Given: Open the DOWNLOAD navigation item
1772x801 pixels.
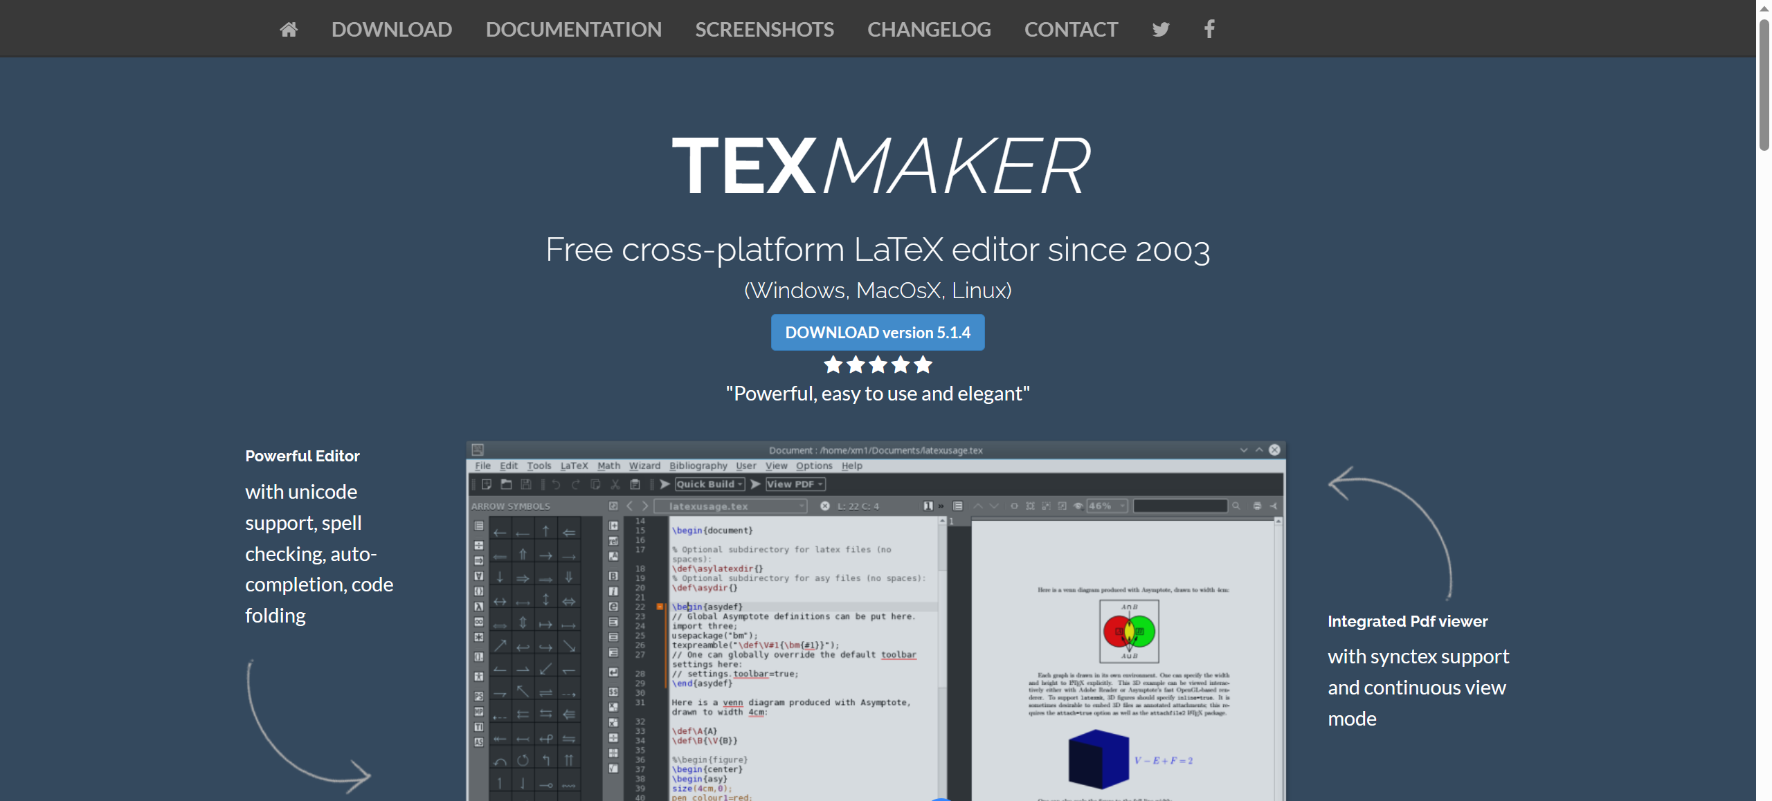Looking at the screenshot, I should click(392, 29).
